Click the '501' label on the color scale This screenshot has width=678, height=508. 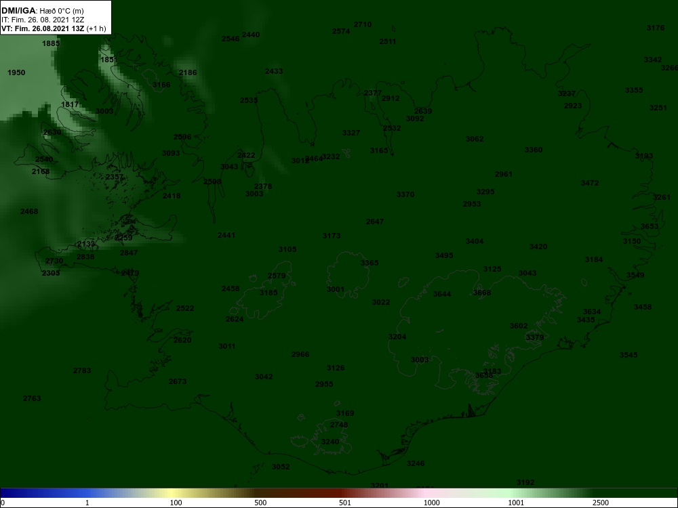click(x=345, y=503)
